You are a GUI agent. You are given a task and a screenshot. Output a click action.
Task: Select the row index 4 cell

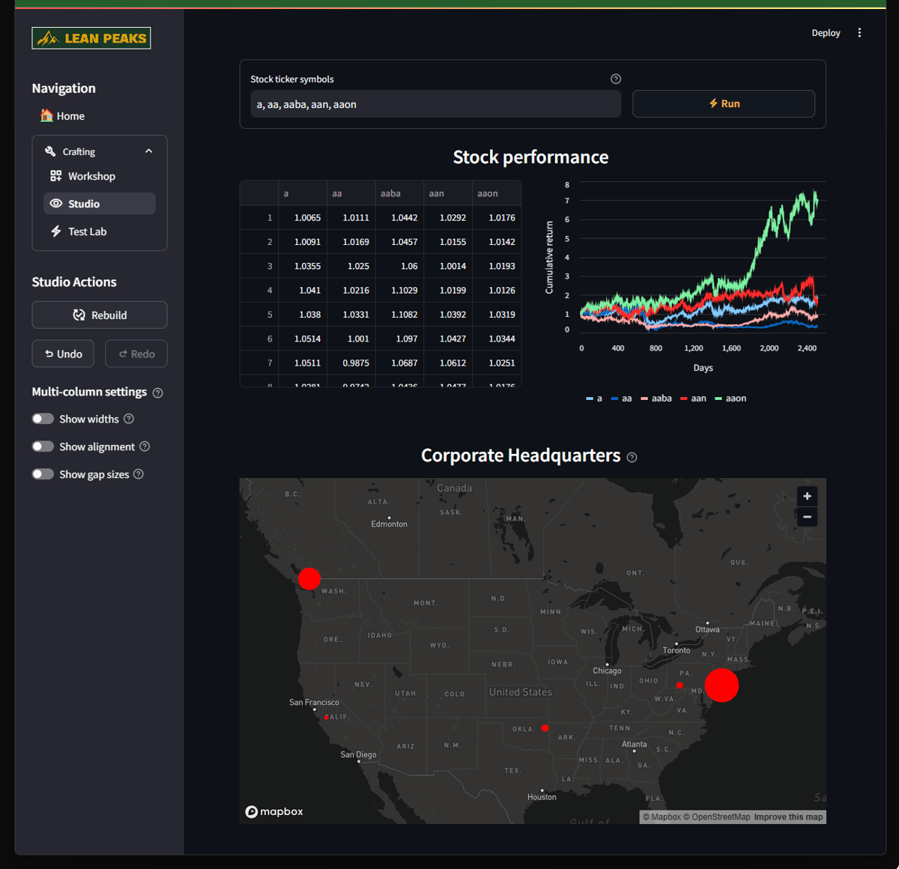tap(259, 290)
